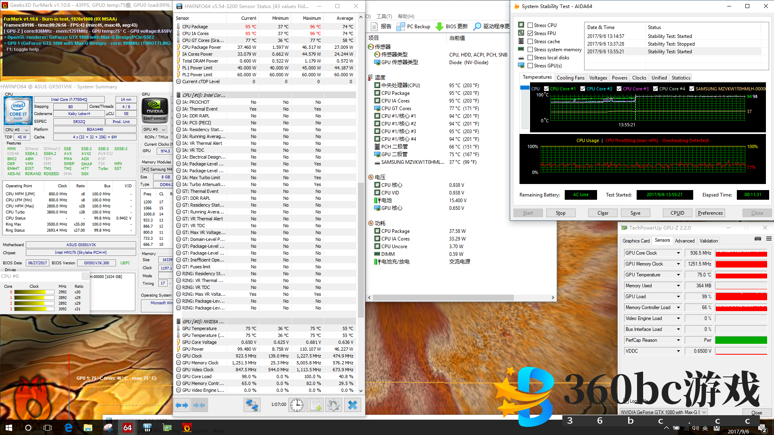The width and height of the screenshot is (774, 435).
Task: Enable the Stress CPU checkbox
Action: click(530, 25)
